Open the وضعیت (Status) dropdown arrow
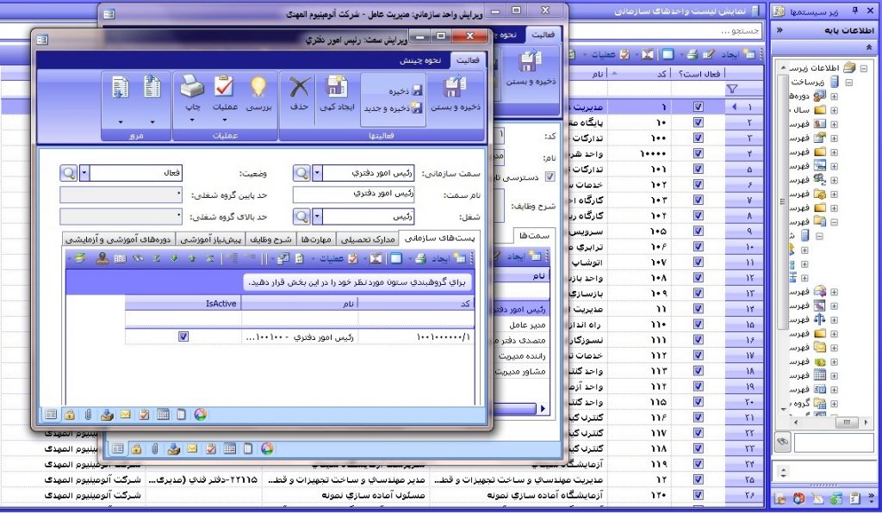 click(x=84, y=173)
